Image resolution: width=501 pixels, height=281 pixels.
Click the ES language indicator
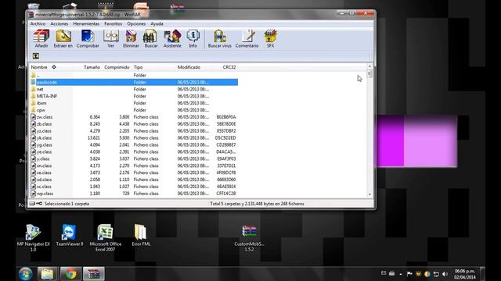(x=384, y=273)
